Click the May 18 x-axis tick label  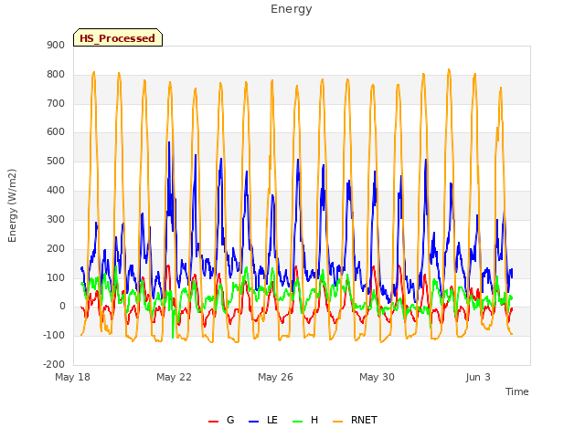73,377
